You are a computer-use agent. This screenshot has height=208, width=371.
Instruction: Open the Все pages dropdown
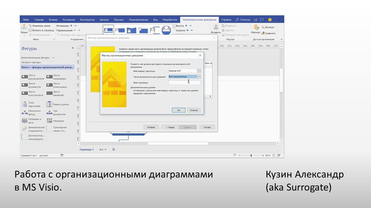[103, 150]
